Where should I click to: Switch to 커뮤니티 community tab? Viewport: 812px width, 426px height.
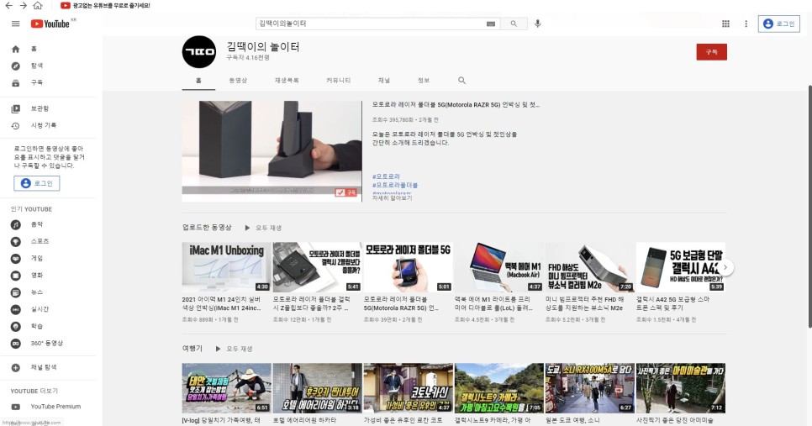pos(338,81)
